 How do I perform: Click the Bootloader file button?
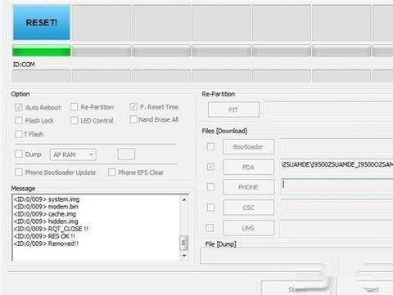[x=249, y=147]
